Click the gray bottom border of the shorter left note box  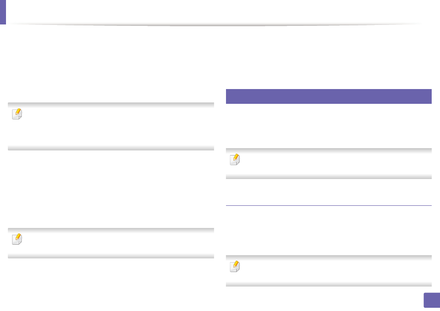click(111, 256)
